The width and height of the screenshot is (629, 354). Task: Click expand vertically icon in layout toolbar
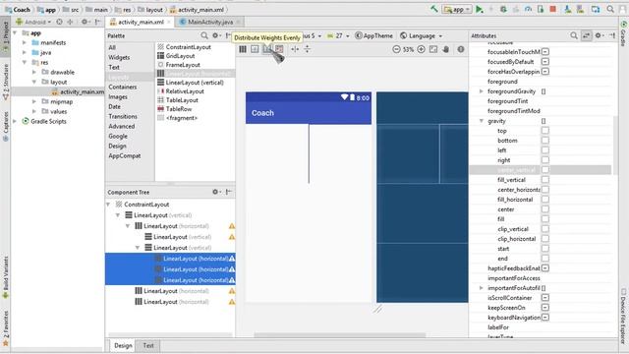point(307,49)
